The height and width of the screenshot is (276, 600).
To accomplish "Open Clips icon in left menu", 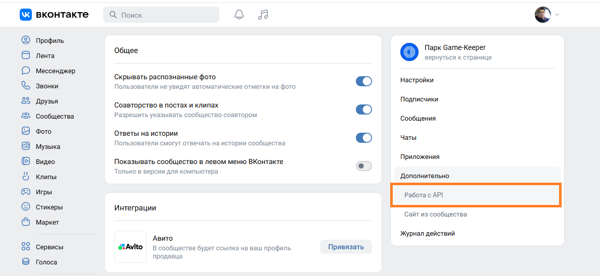I will pos(26,177).
